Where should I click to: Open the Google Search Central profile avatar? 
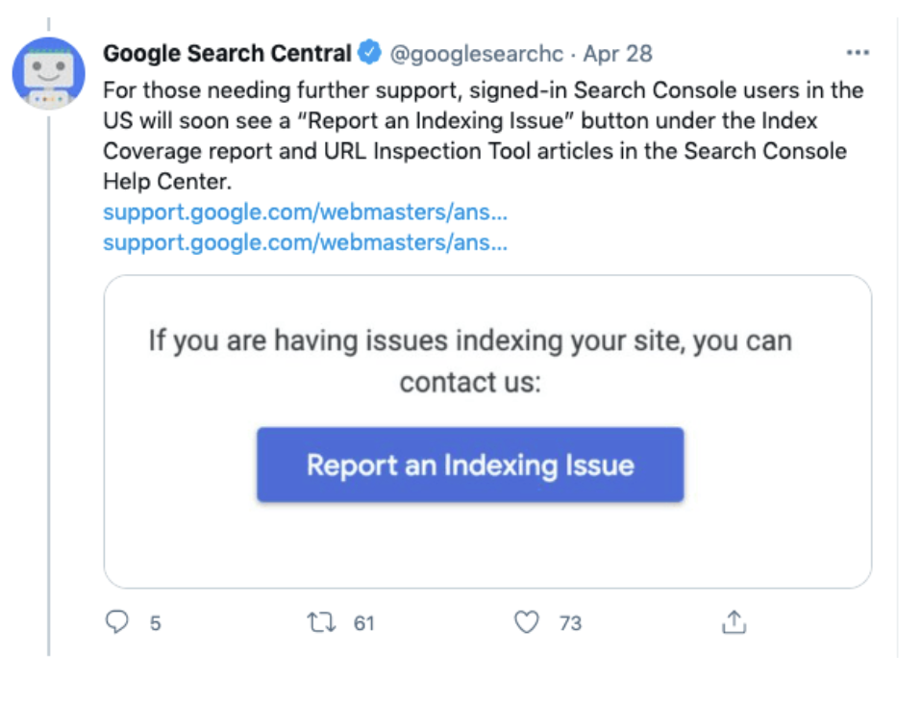tap(48, 72)
